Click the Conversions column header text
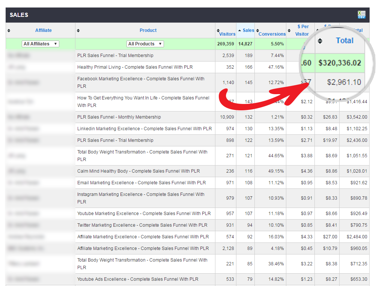Image resolution: width=379 pixels, height=286 pixels. [x=272, y=34]
